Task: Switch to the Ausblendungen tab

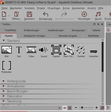Action: pos(56,30)
